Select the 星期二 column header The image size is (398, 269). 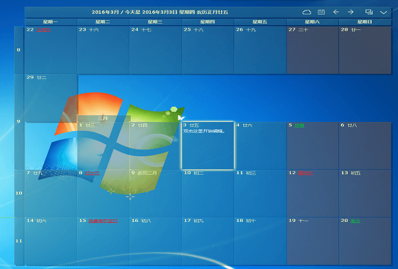pos(103,22)
